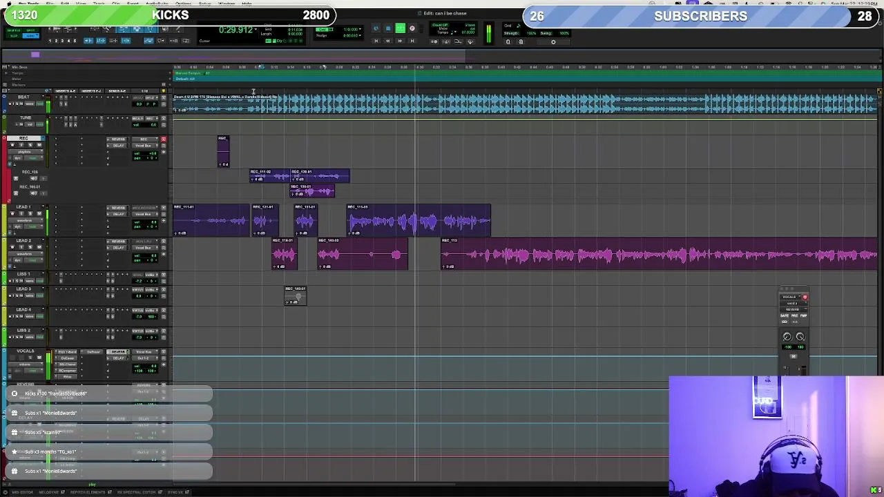
Task: Expand the Tempo ruler
Action: [6, 73]
